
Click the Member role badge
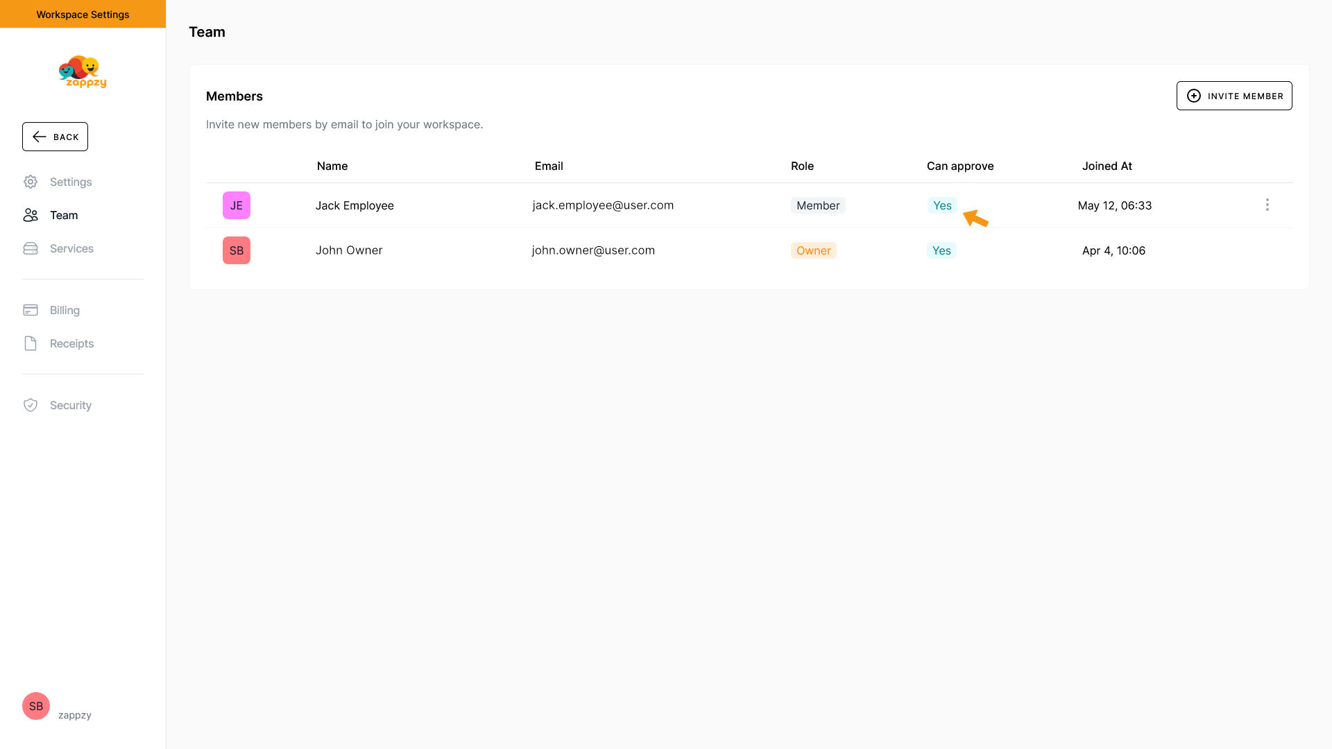(x=818, y=205)
